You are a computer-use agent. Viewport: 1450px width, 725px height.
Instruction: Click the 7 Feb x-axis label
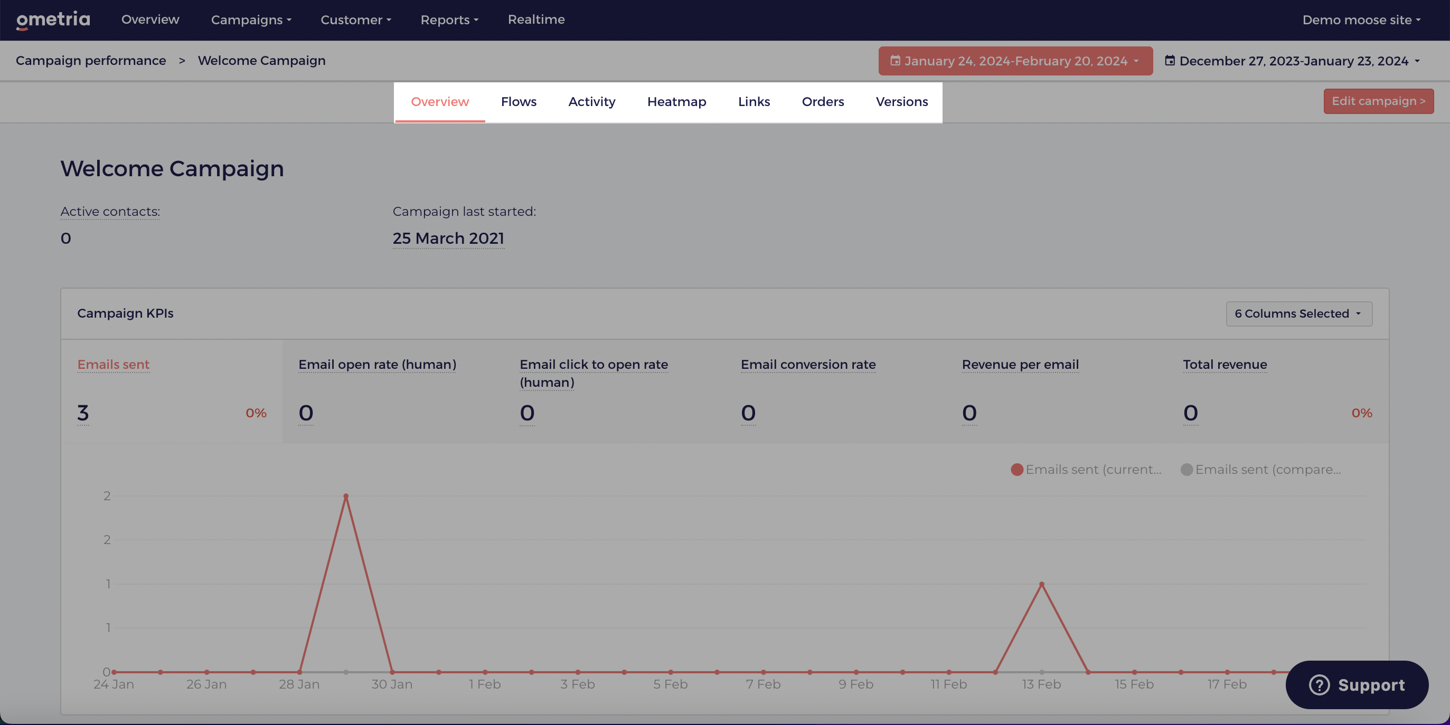[762, 684]
